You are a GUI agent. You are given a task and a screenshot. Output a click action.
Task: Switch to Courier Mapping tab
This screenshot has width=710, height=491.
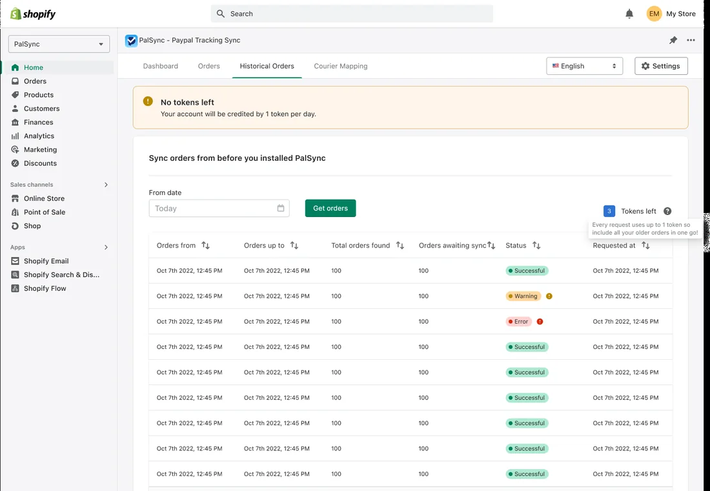(341, 66)
